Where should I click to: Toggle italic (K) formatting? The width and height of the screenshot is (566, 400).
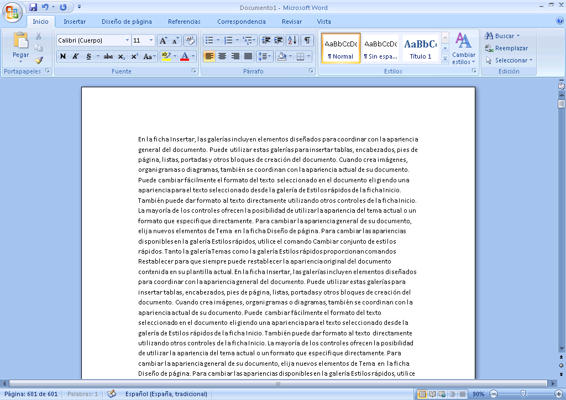coord(75,56)
